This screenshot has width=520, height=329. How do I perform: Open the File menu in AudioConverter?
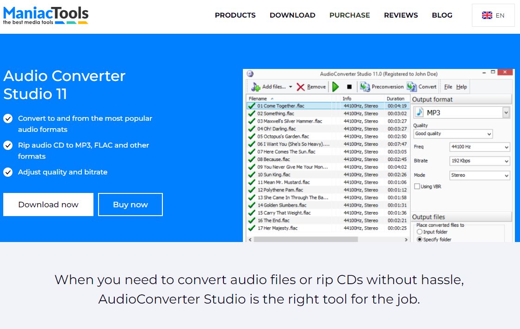coord(448,87)
